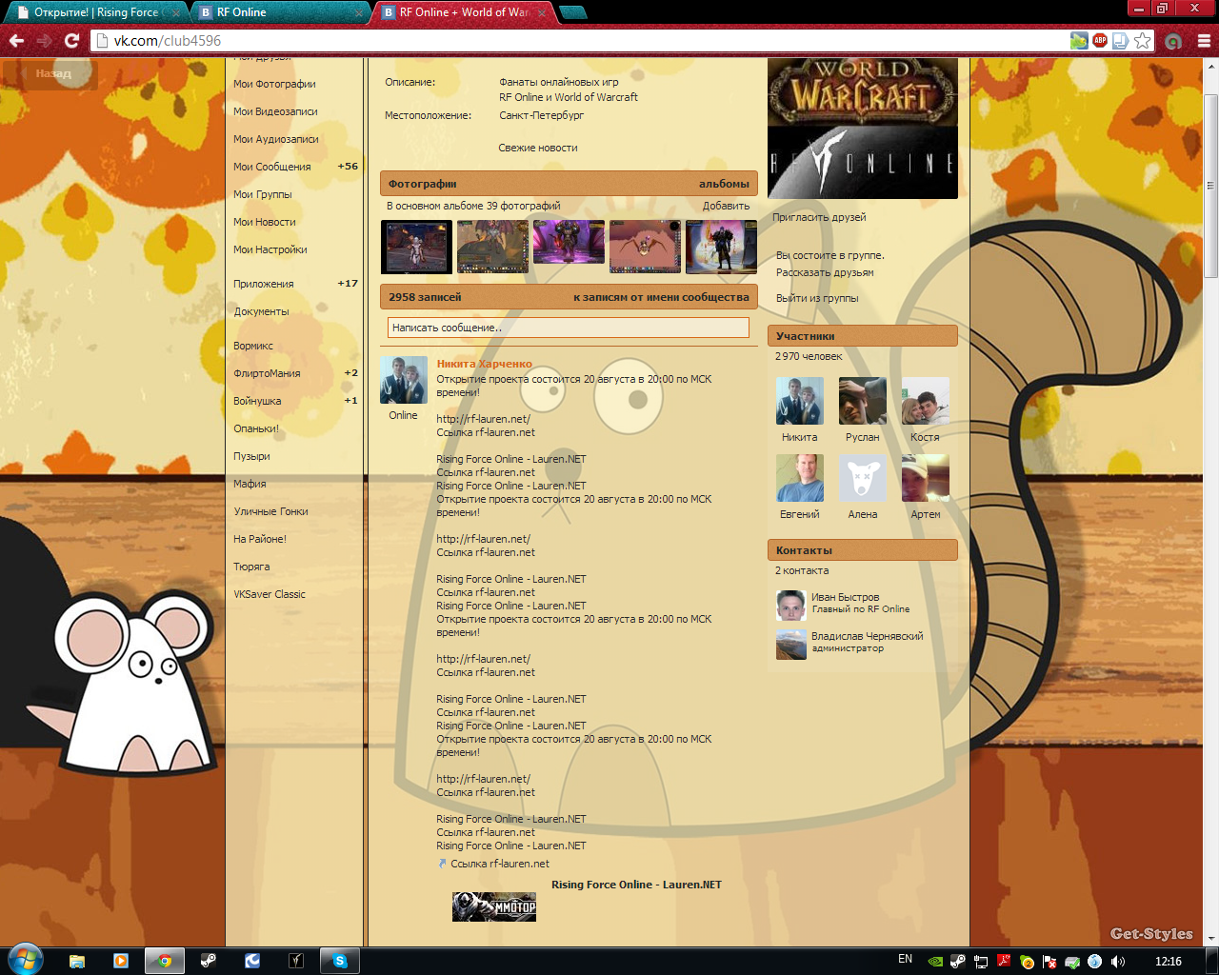
Task: Open Мои Группы in the sidebar
Action: pos(263,194)
